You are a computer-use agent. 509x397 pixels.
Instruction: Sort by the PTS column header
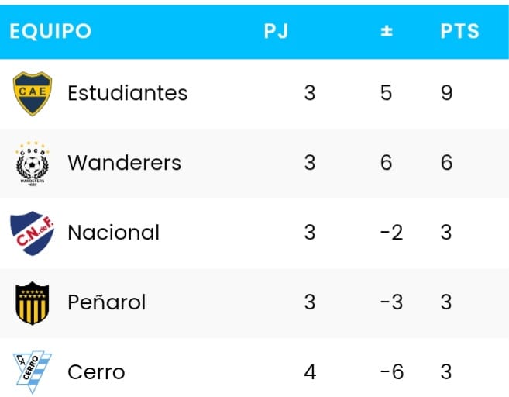(x=460, y=31)
